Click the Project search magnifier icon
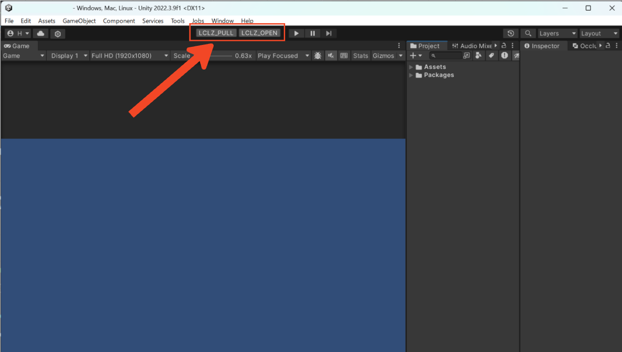The height and width of the screenshot is (352, 622). [434, 56]
